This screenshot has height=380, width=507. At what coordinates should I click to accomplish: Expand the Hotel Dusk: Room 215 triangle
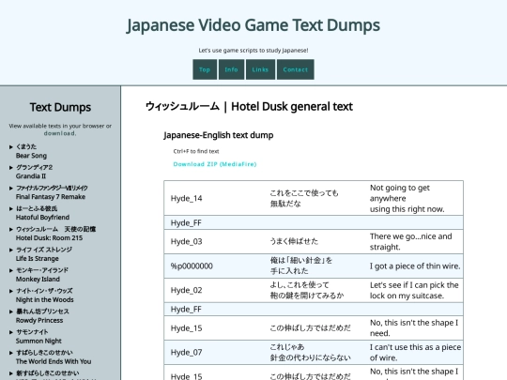[11, 230]
